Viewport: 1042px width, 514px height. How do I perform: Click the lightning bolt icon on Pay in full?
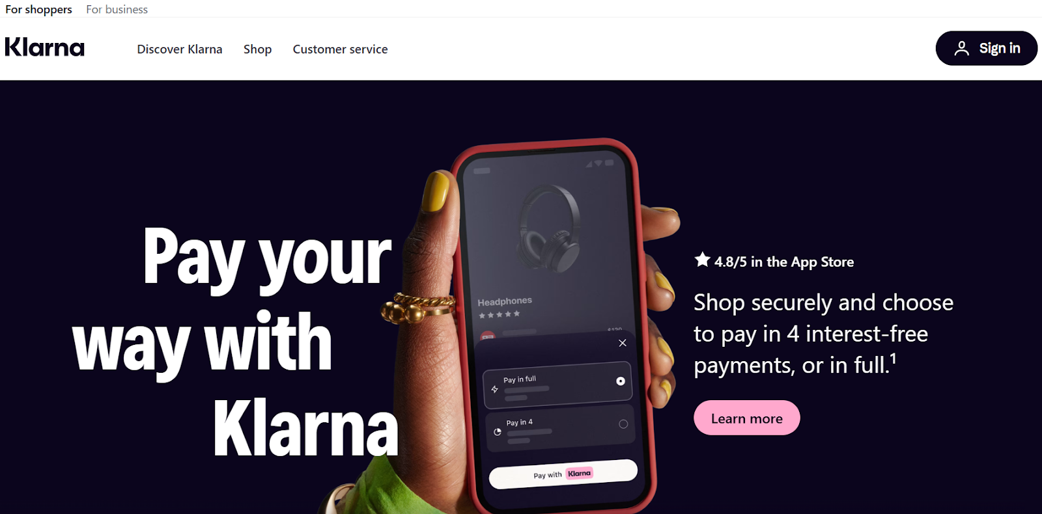[x=495, y=389]
